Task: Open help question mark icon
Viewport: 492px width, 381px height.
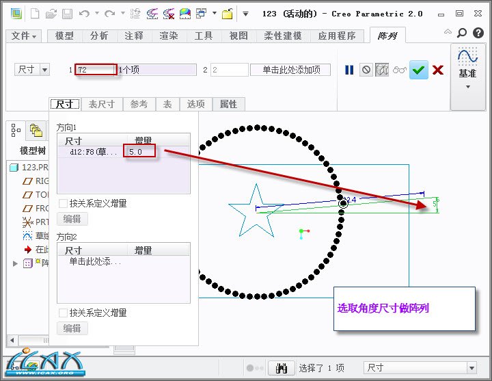Action: click(478, 33)
